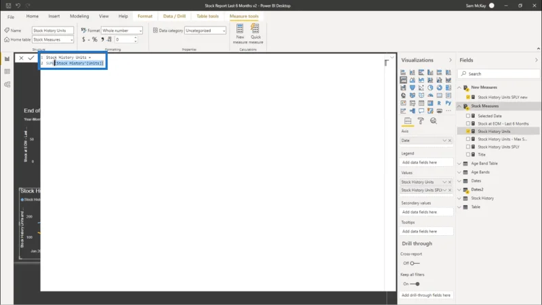Open the Format whole number dropdown
Screen dimensions: 542x305
click(122, 30)
